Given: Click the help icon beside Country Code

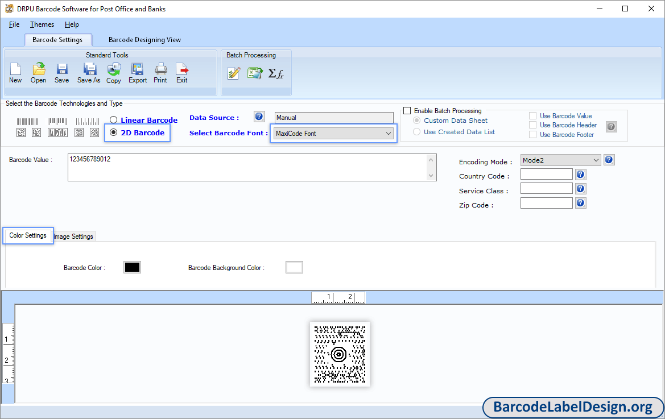Looking at the screenshot, I should coord(581,174).
